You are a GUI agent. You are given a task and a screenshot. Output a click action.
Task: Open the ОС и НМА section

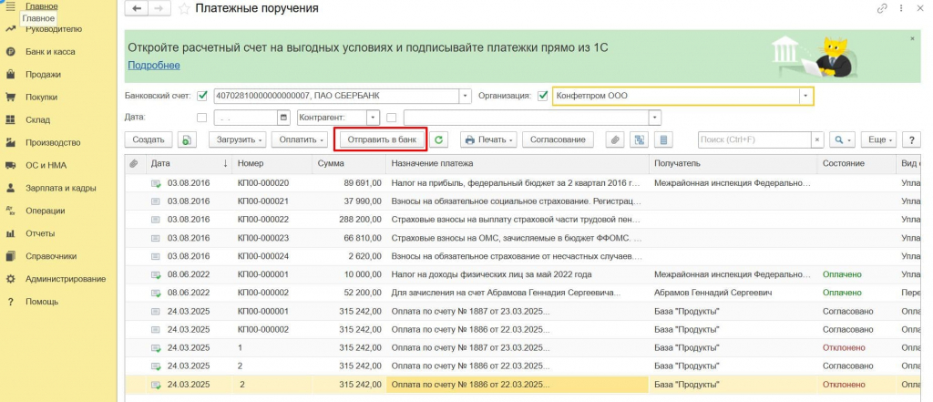tap(46, 165)
